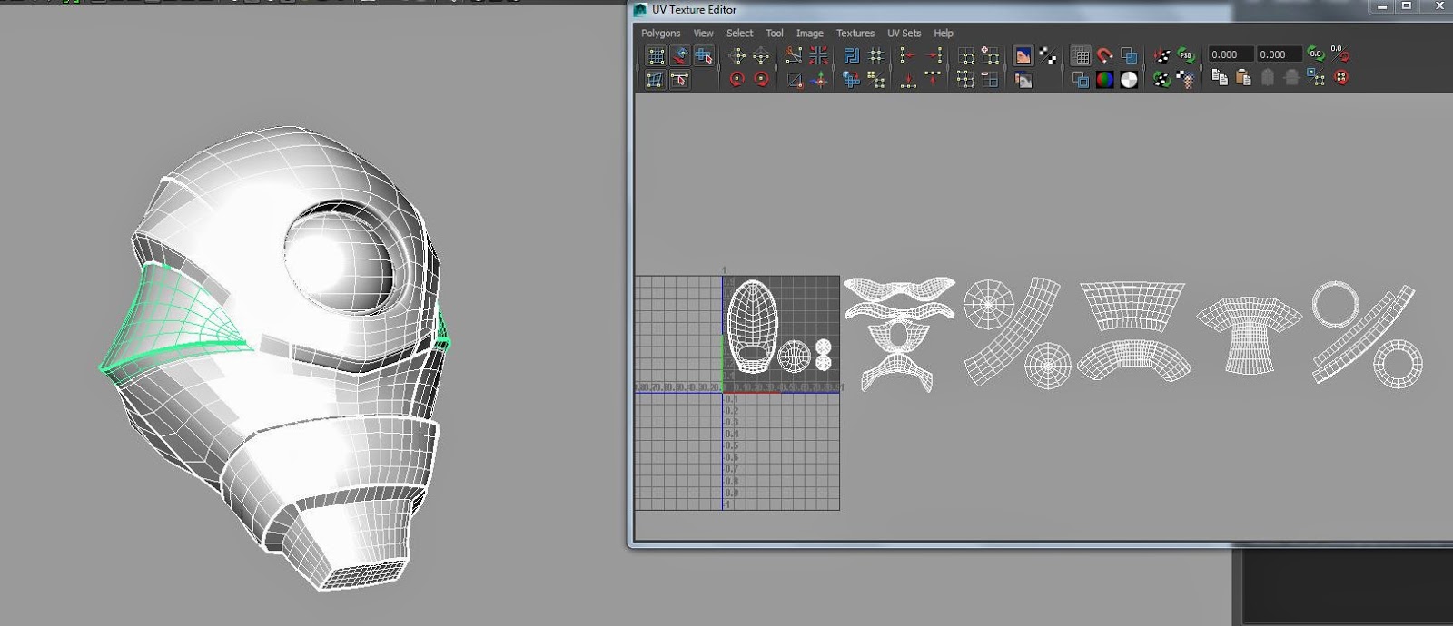Click the Split selected UV icon
The image size is (1453, 626).
(x=794, y=80)
